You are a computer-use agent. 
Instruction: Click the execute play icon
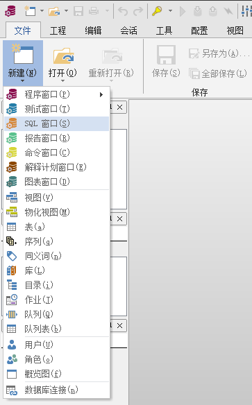tap(183, 11)
